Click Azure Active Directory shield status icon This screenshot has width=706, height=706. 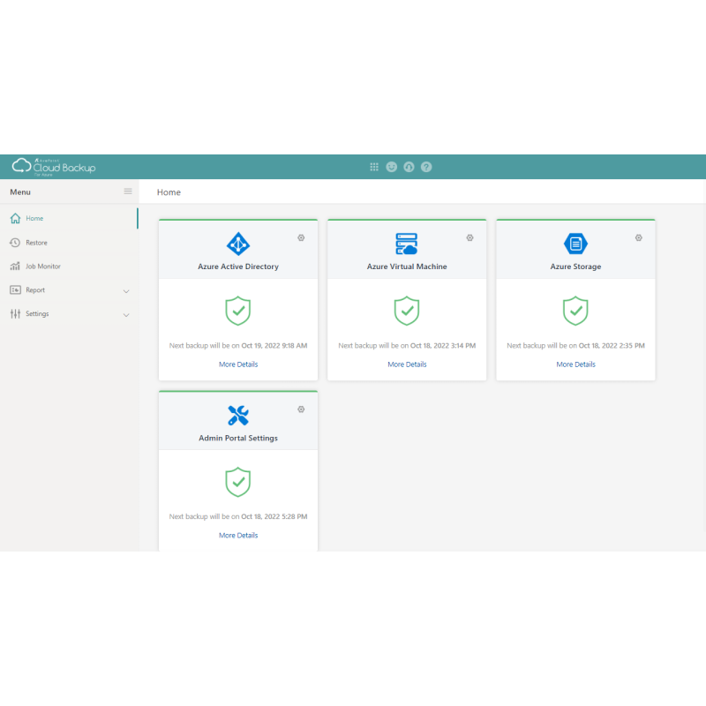[238, 311]
